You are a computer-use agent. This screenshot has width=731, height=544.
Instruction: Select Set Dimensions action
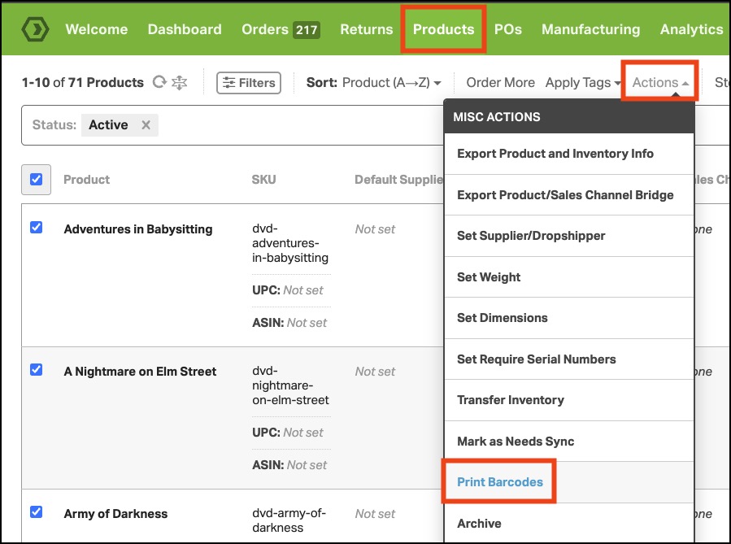coord(568,318)
